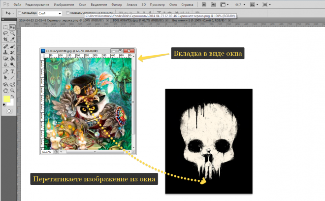
Task: Select the Type tool
Action: tap(12, 71)
